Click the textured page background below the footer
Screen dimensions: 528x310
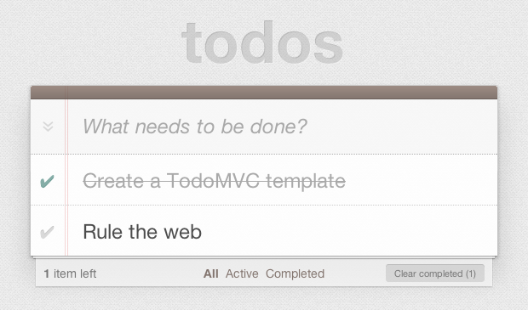tap(264, 300)
